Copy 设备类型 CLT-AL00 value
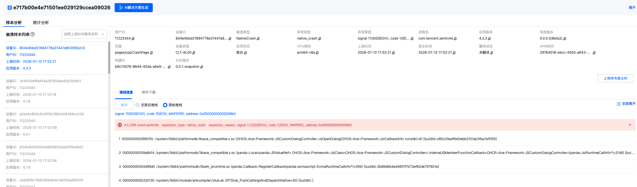The image size is (637, 187). pos(194,53)
